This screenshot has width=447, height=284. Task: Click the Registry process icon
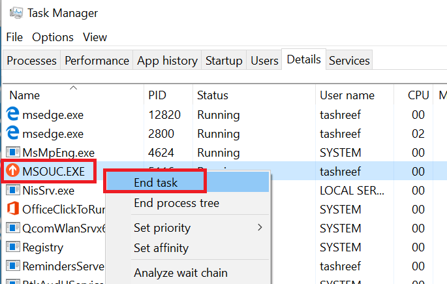click(13, 247)
